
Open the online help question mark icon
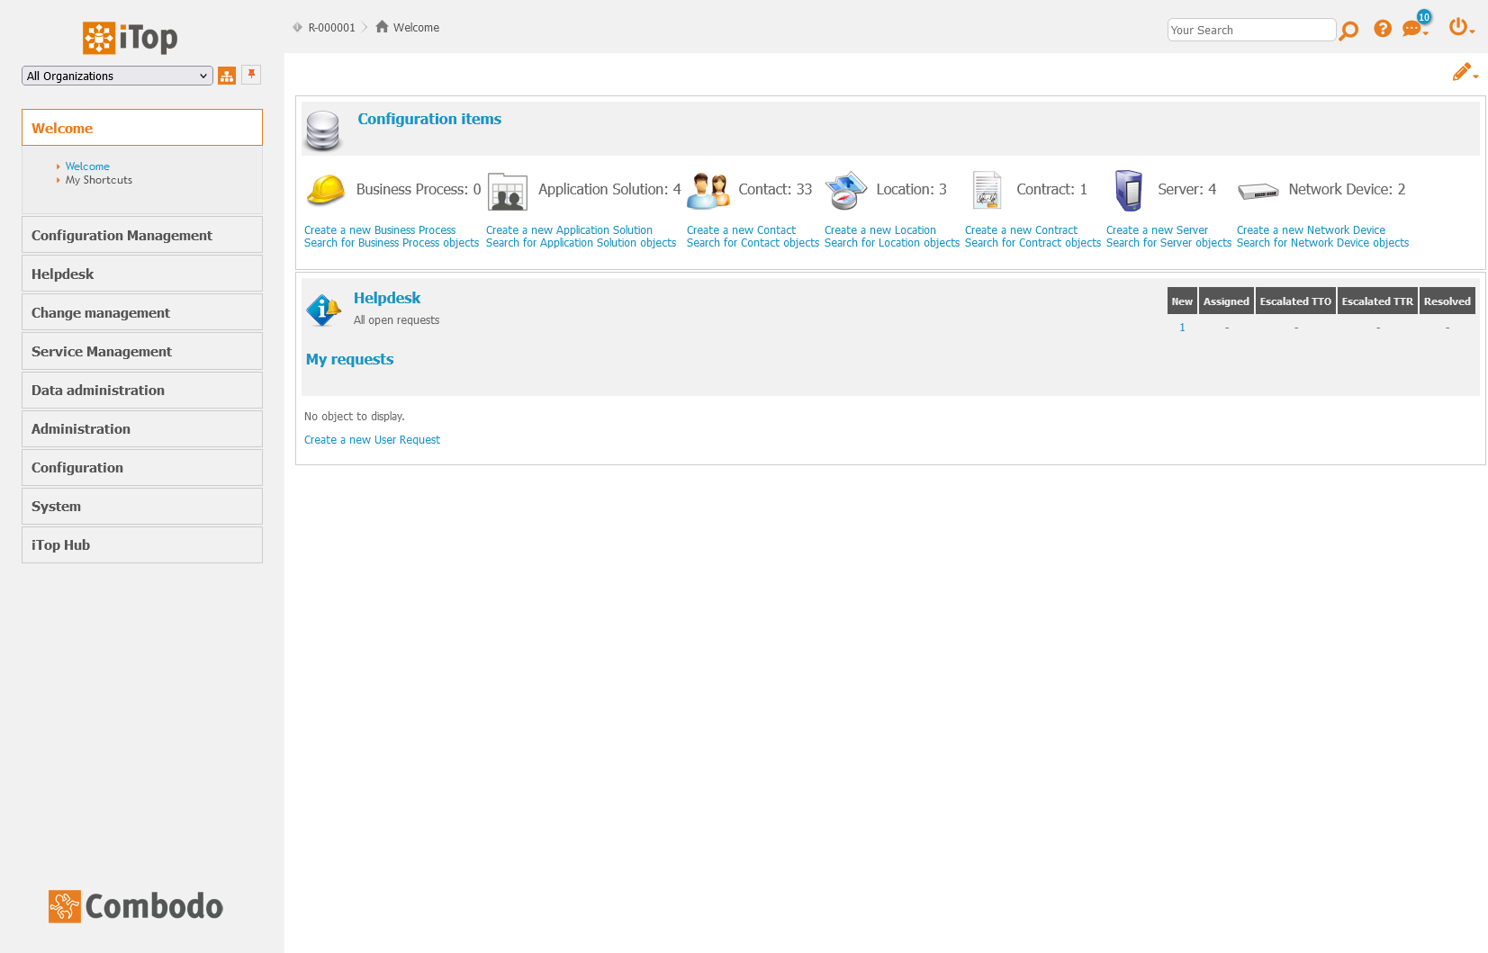1383,28
